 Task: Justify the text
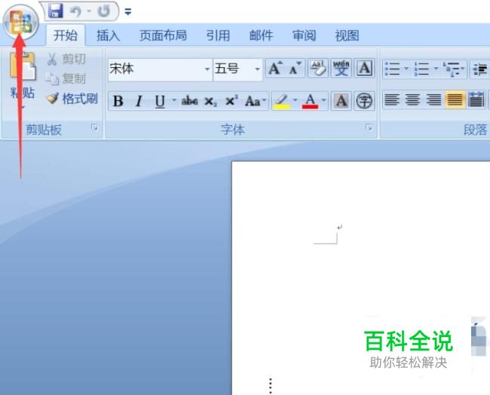coord(455,100)
